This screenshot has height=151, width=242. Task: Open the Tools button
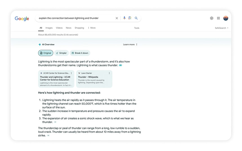pyautogui.click(x=137, y=28)
